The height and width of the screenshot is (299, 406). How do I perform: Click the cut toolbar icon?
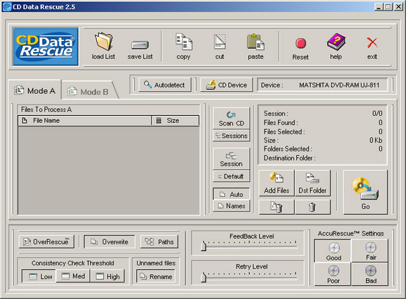click(219, 42)
